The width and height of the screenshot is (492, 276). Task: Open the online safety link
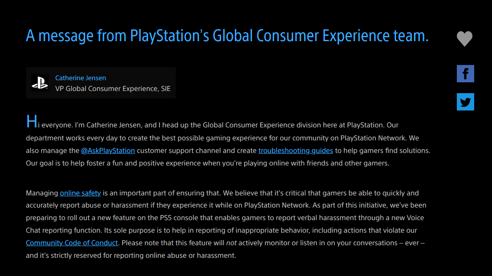[x=80, y=193]
